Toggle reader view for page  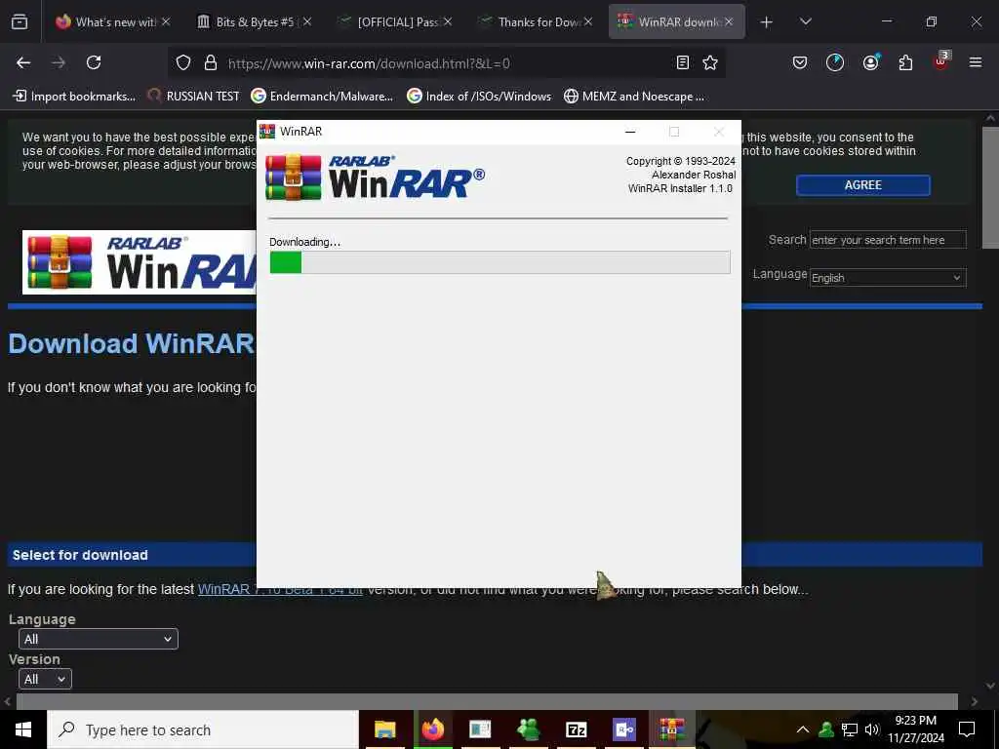[x=682, y=62]
